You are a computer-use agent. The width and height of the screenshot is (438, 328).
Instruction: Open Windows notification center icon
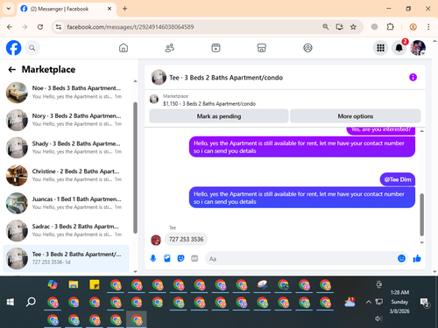pos(424,303)
